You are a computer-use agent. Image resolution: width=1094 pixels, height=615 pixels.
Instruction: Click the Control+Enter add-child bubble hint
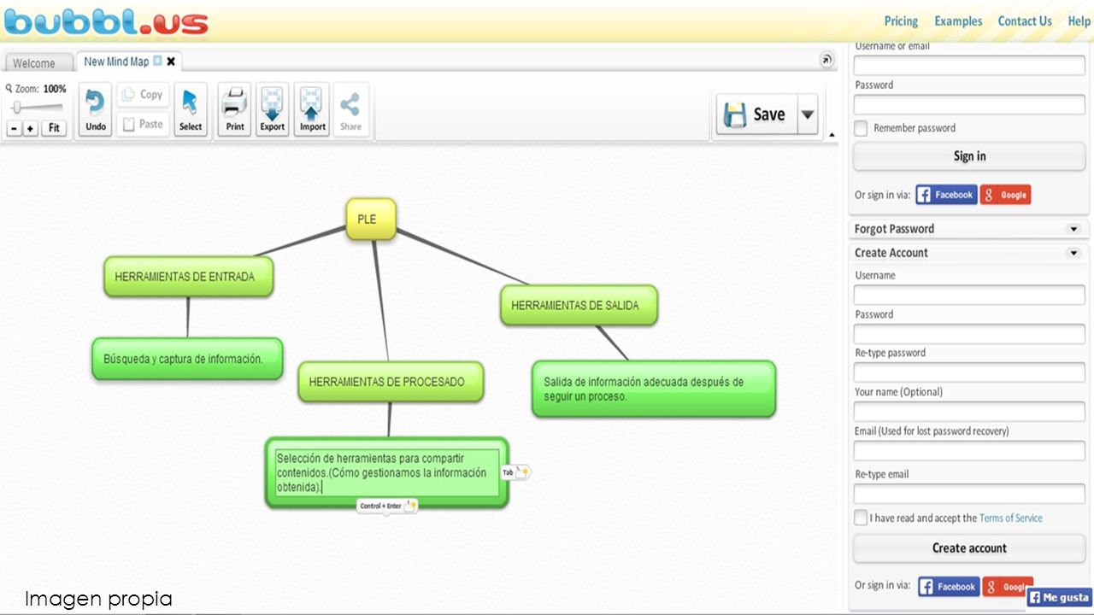[387, 506]
